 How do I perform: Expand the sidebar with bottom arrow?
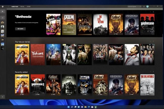point(3,97)
